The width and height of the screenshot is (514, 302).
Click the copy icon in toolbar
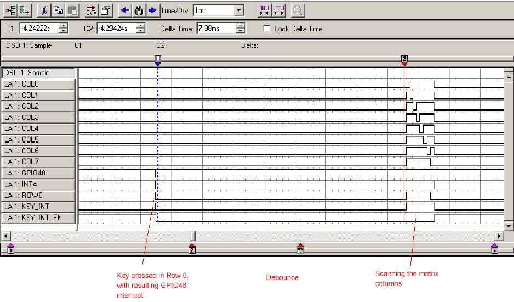58,10
